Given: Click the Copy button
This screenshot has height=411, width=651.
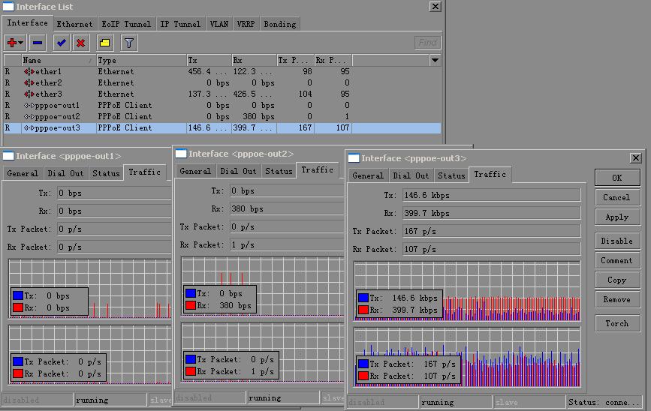Looking at the screenshot, I should [616, 280].
